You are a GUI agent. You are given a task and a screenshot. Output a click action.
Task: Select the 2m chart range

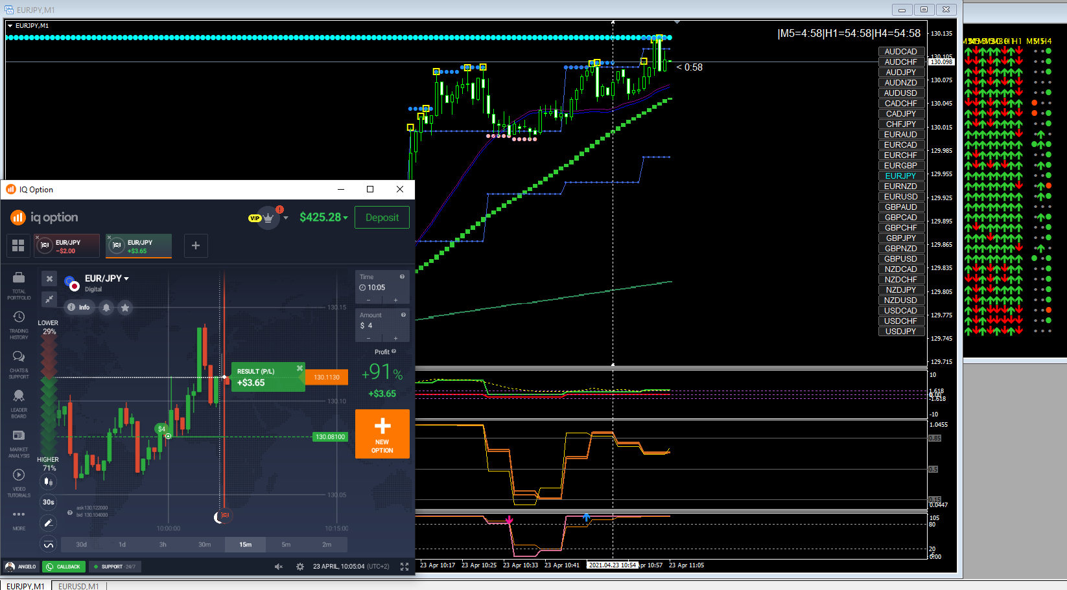pyautogui.click(x=327, y=545)
